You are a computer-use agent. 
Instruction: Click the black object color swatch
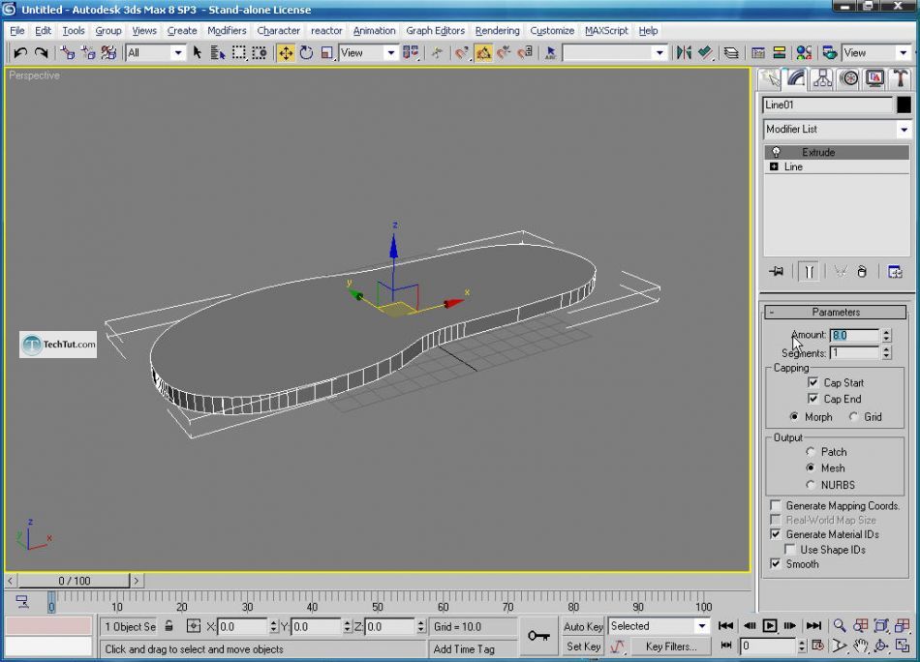point(904,105)
